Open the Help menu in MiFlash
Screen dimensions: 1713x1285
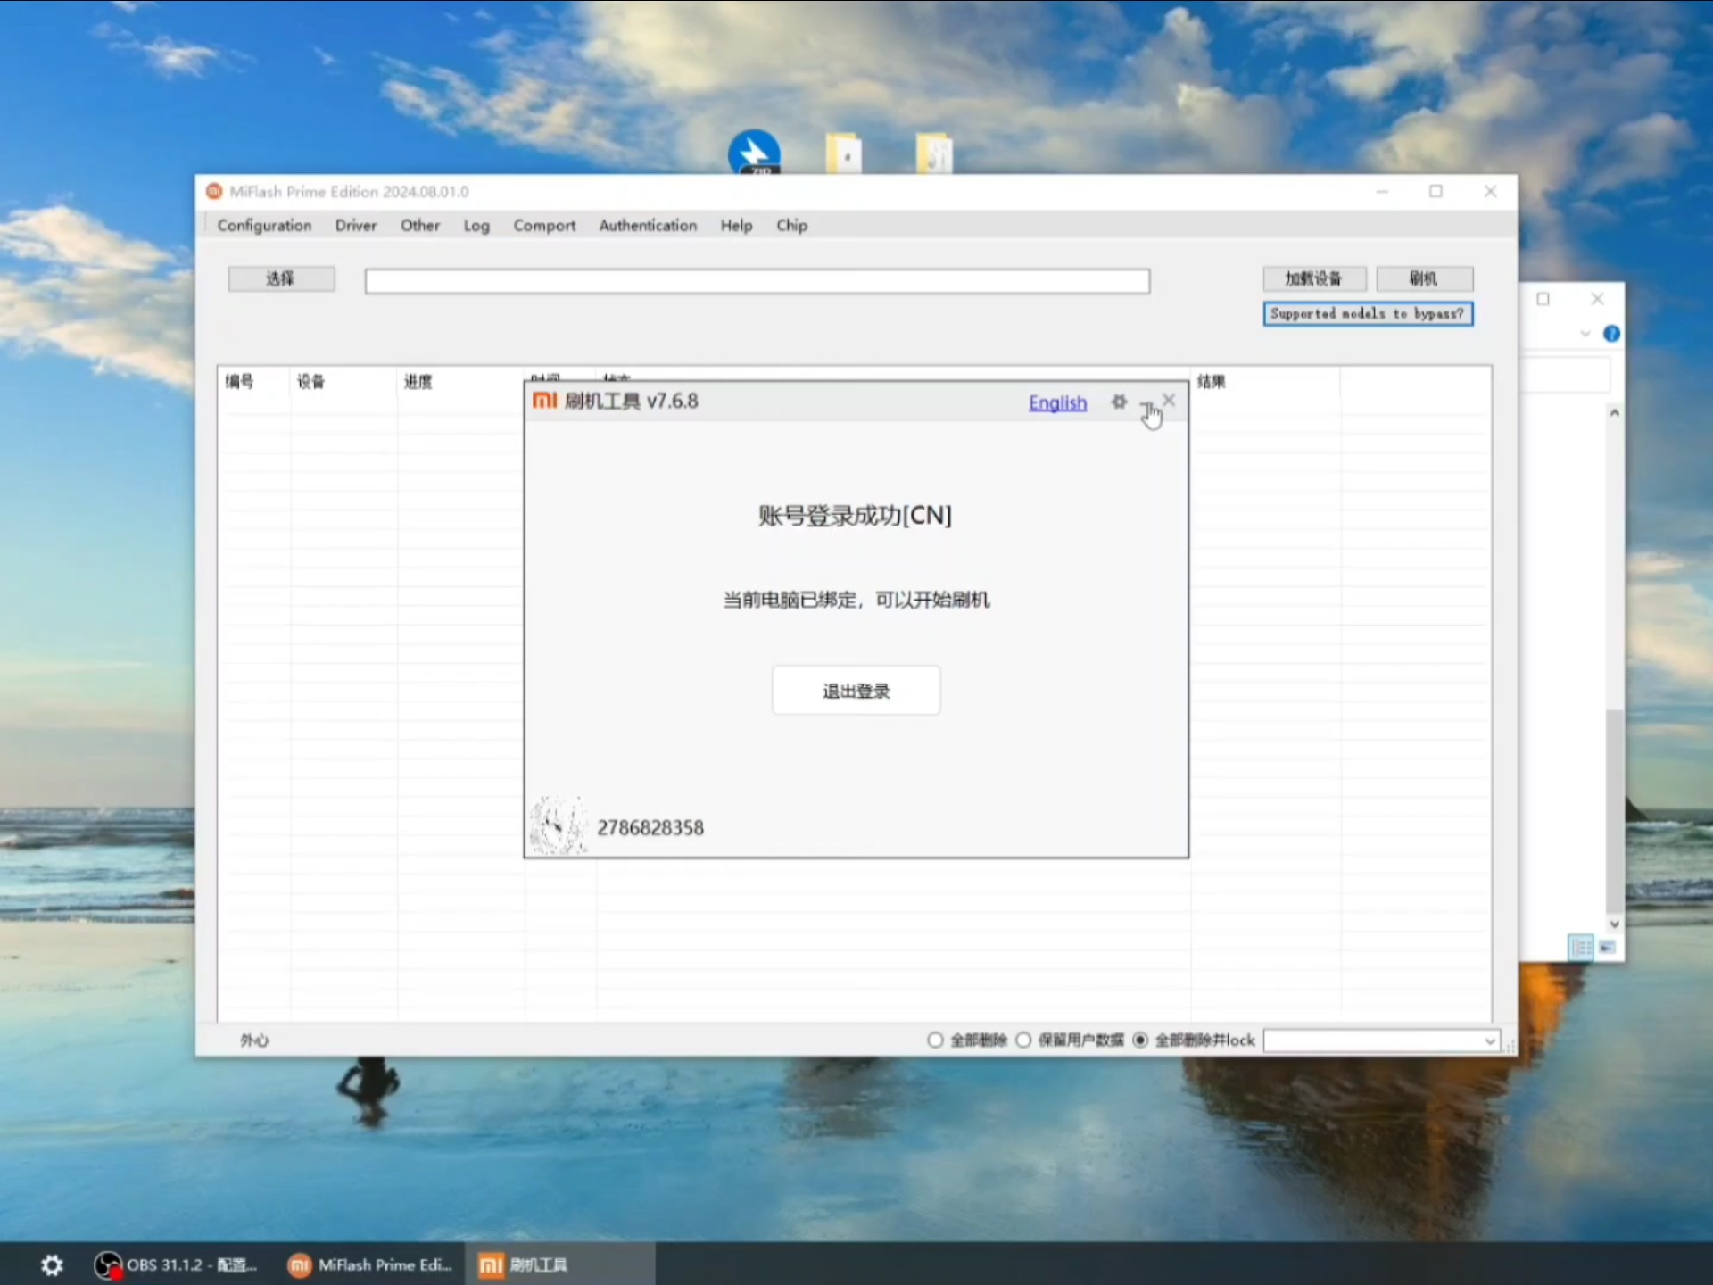[736, 226]
